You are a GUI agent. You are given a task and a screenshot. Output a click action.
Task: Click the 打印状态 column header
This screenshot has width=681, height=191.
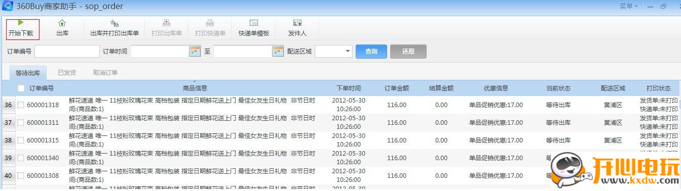point(659,88)
